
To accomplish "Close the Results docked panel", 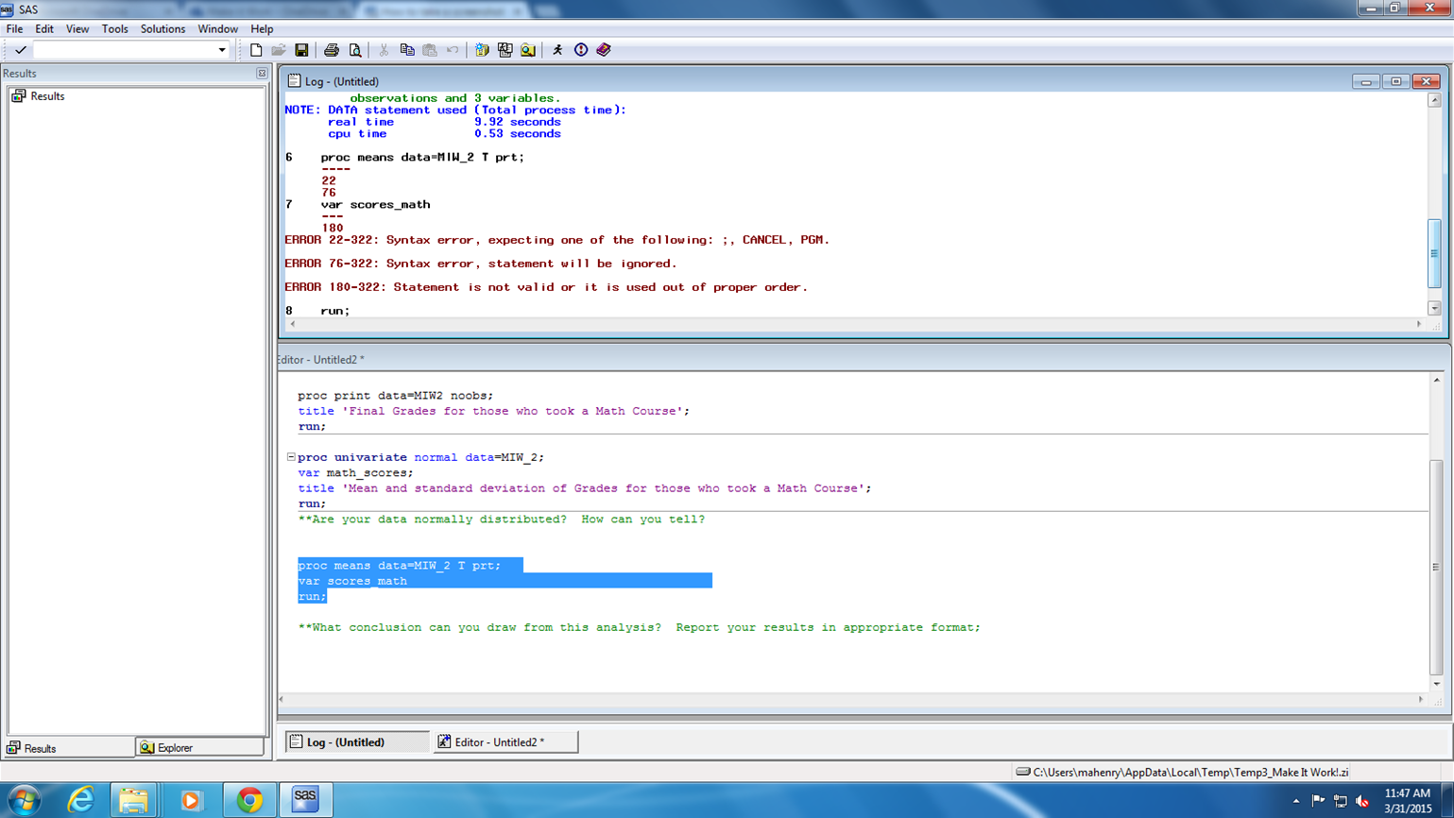I will click(262, 74).
